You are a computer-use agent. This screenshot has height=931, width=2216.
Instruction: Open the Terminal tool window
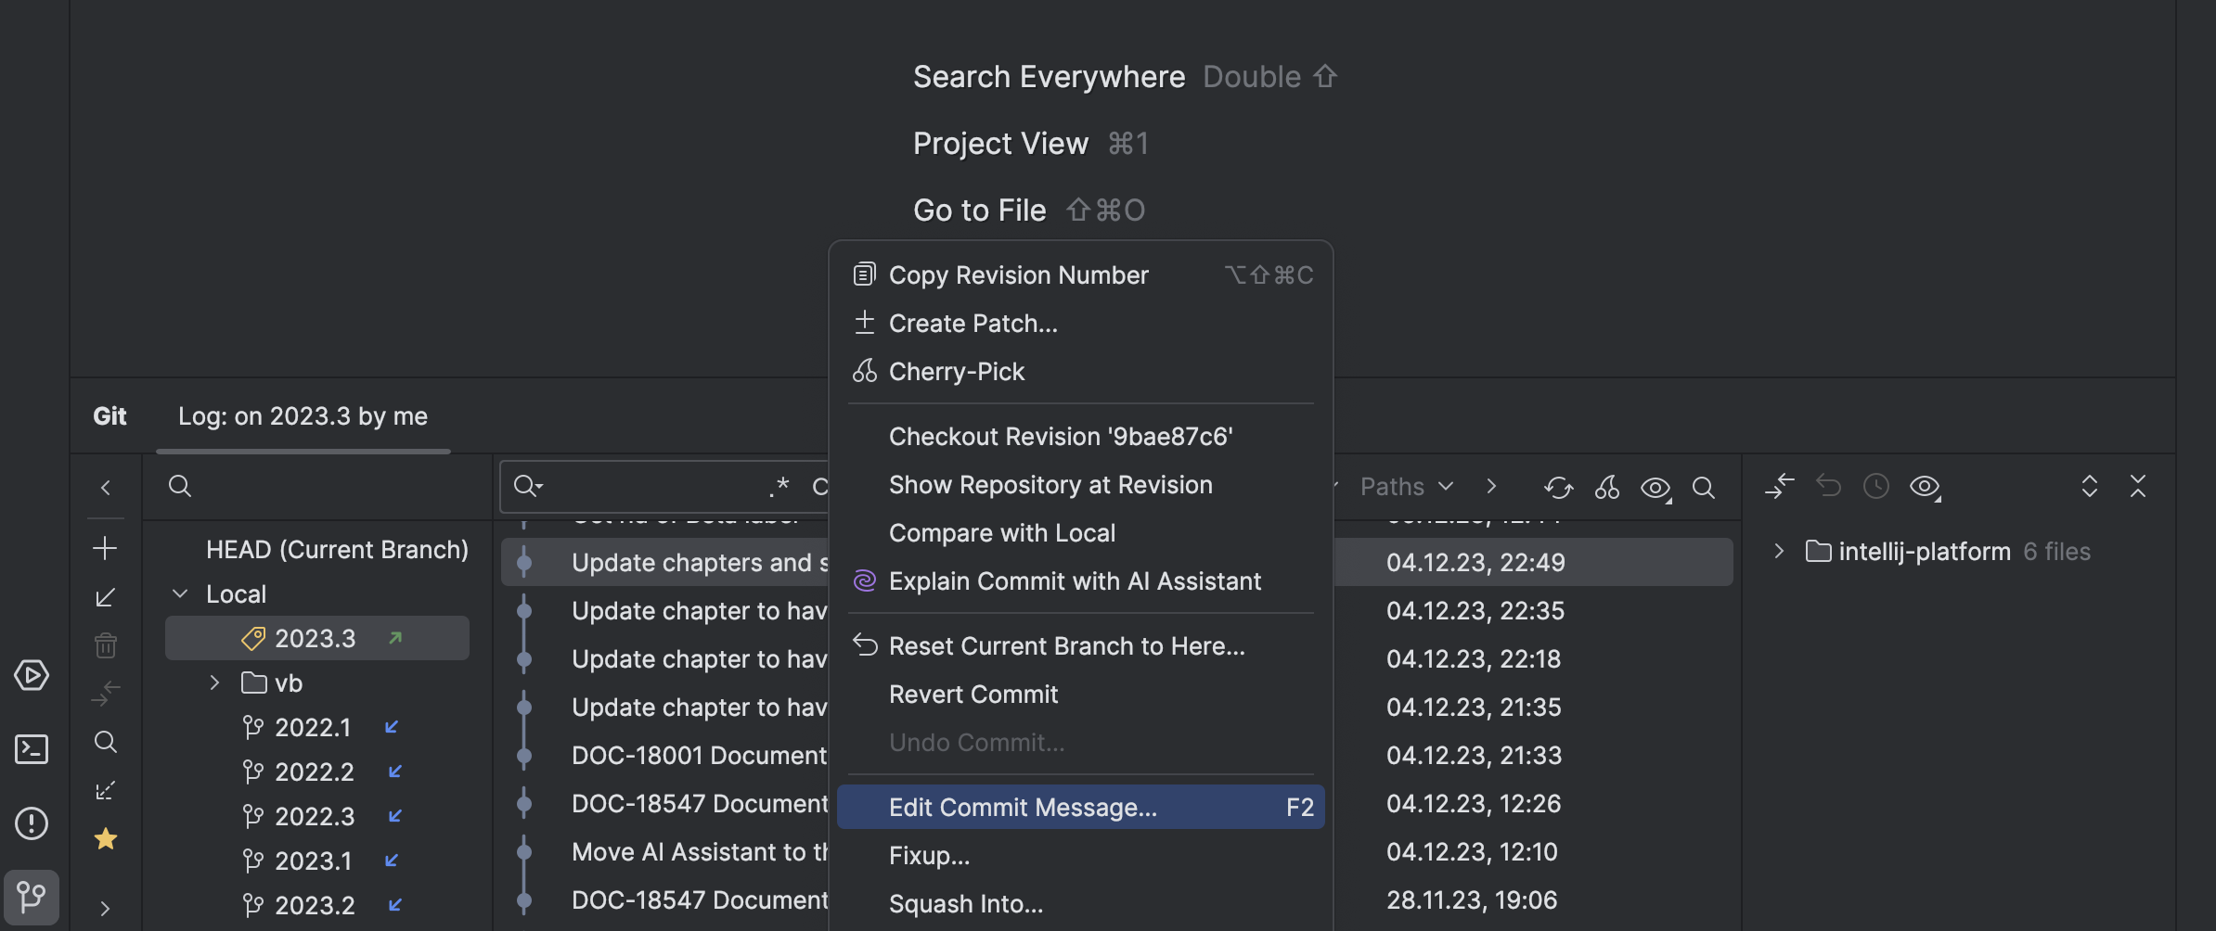pyautogui.click(x=31, y=749)
